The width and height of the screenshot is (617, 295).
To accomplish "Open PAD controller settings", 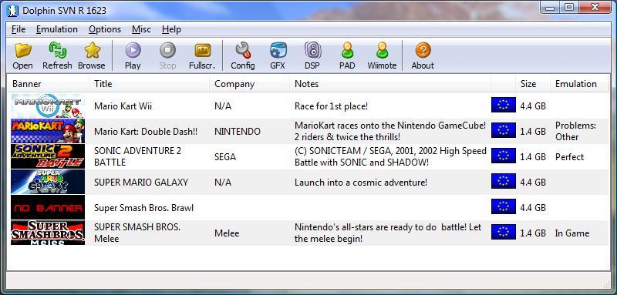I will [347, 50].
